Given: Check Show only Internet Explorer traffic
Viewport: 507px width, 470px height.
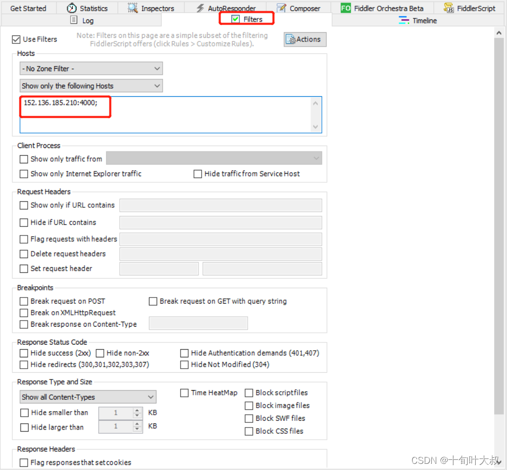Looking at the screenshot, I should (24, 174).
